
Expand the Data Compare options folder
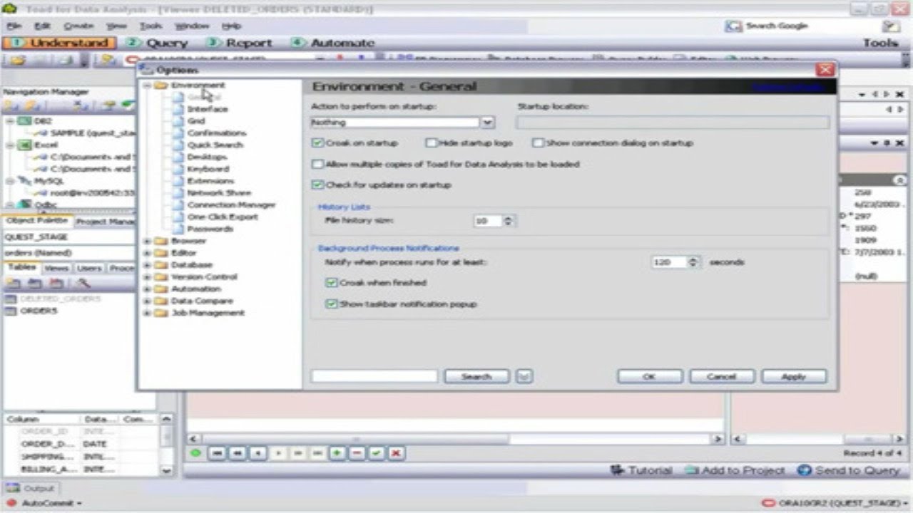click(x=148, y=301)
